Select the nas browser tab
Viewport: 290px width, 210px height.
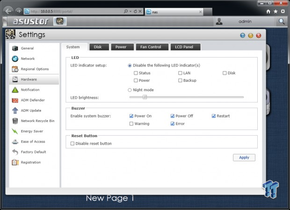click(x=174, y=12)
